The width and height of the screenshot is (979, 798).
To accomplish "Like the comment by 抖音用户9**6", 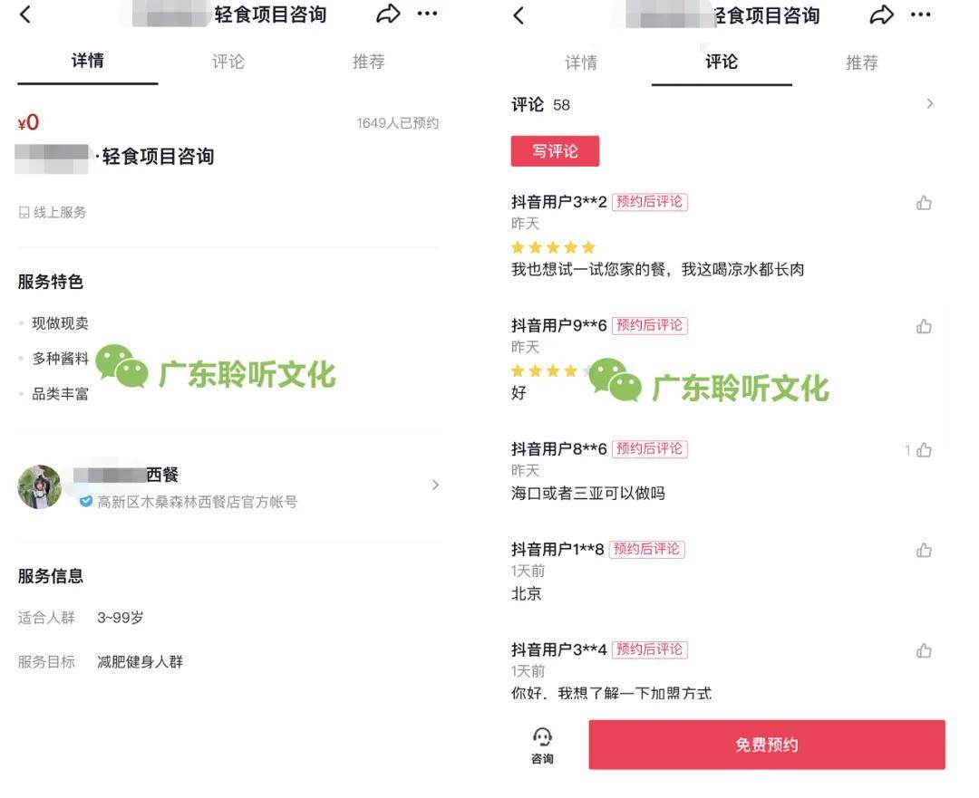I will point(924,326).
